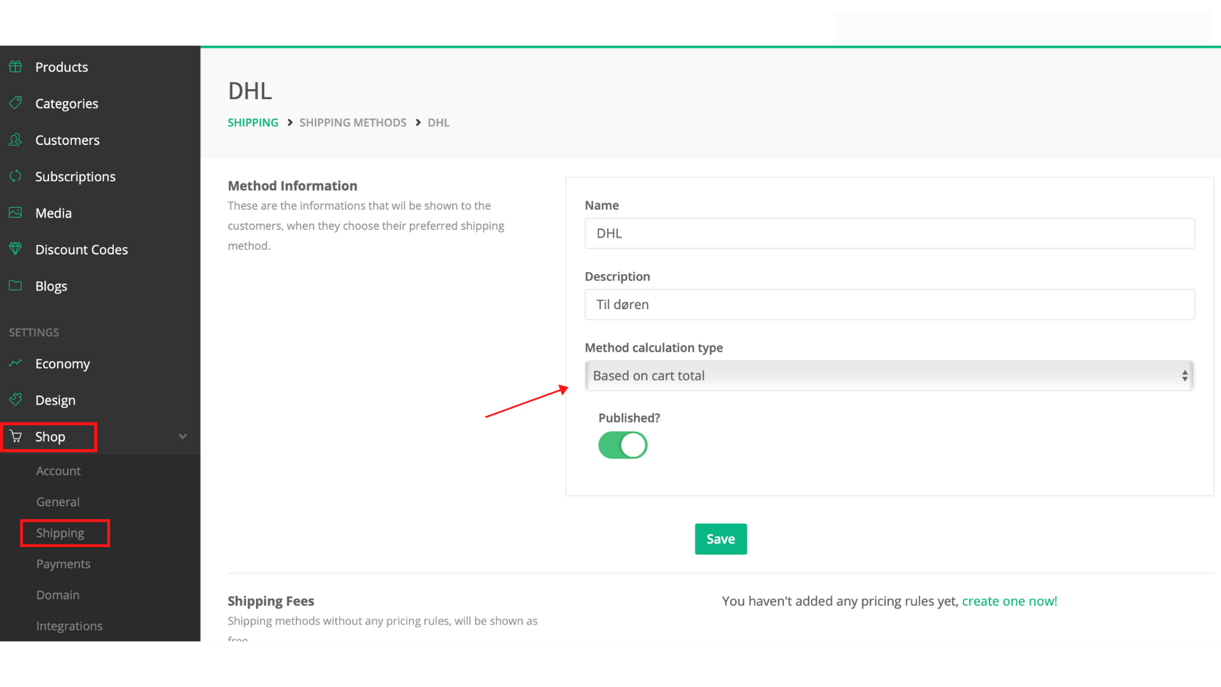Select Shop in the settings menu
1221x687 pixels.
(x=50, y=437)
